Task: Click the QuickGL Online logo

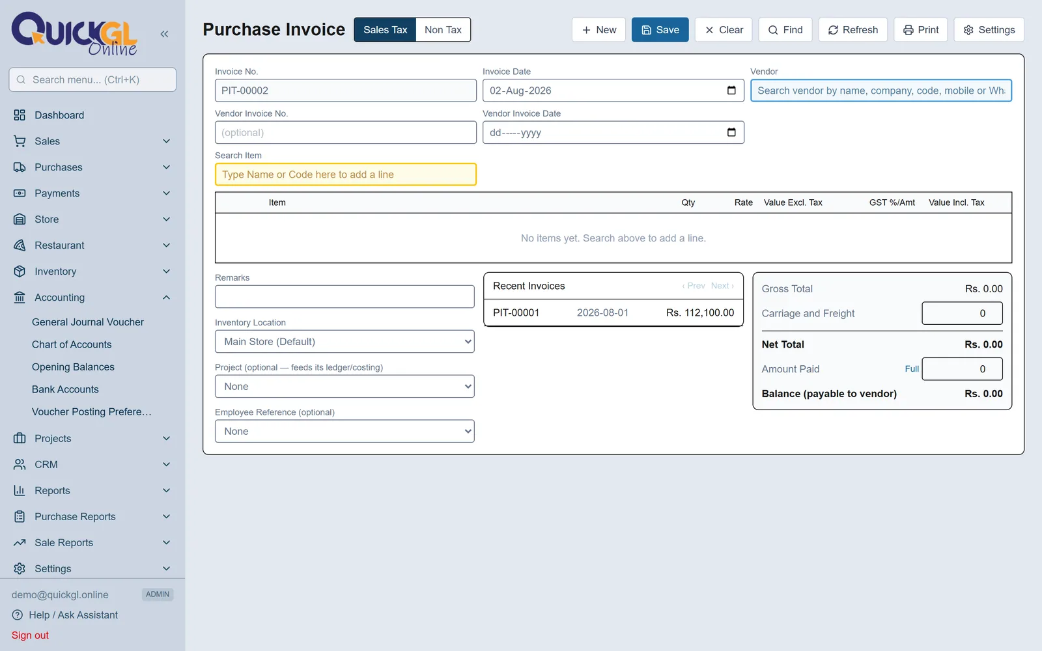Action: point(74,34)
